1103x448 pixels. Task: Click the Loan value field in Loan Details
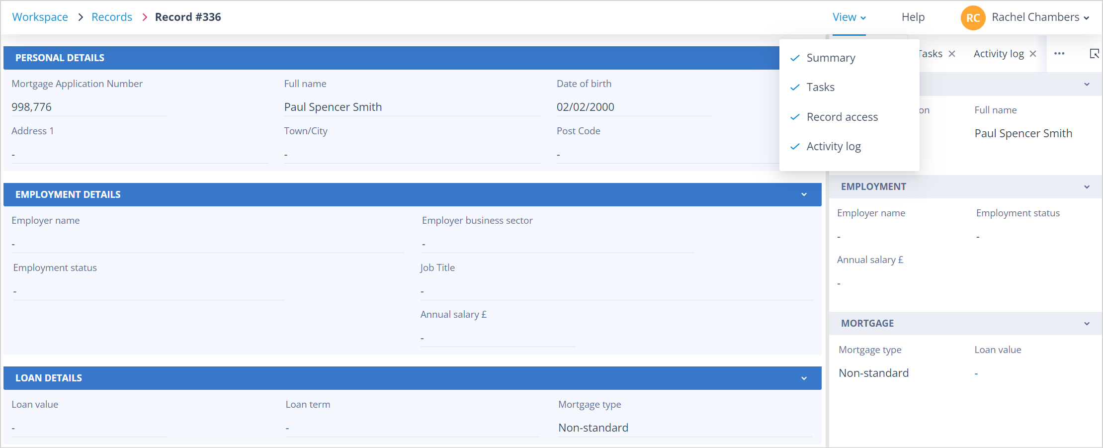point(89,428)
